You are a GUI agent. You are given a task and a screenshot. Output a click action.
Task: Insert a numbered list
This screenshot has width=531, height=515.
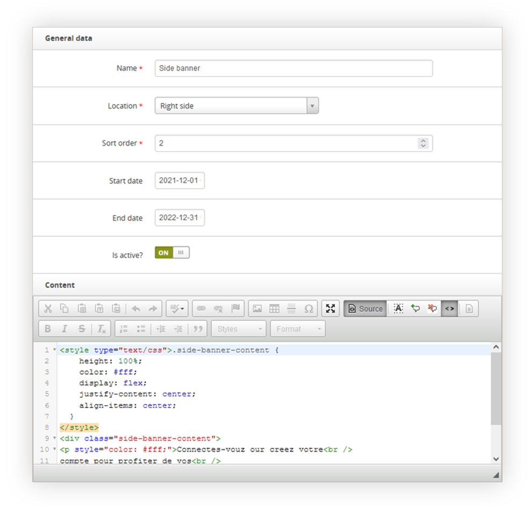tap(124, 329)
